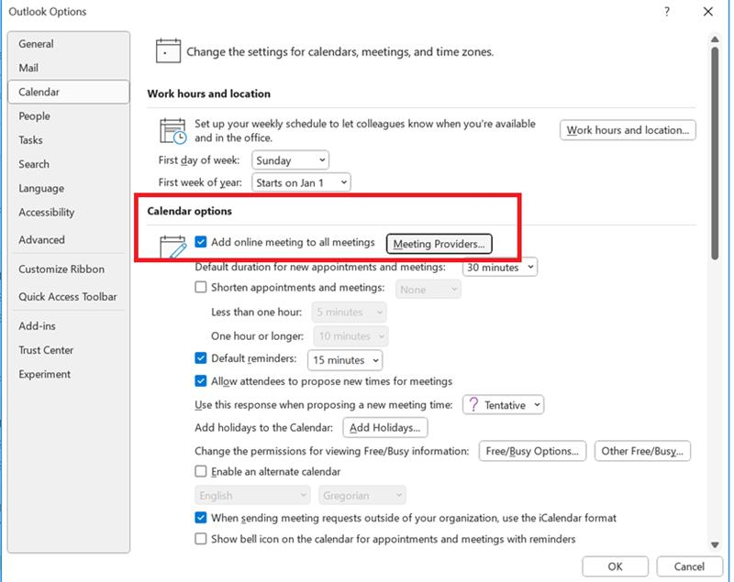Toggle the Default reminders checkbox

[x=200, y=358]
